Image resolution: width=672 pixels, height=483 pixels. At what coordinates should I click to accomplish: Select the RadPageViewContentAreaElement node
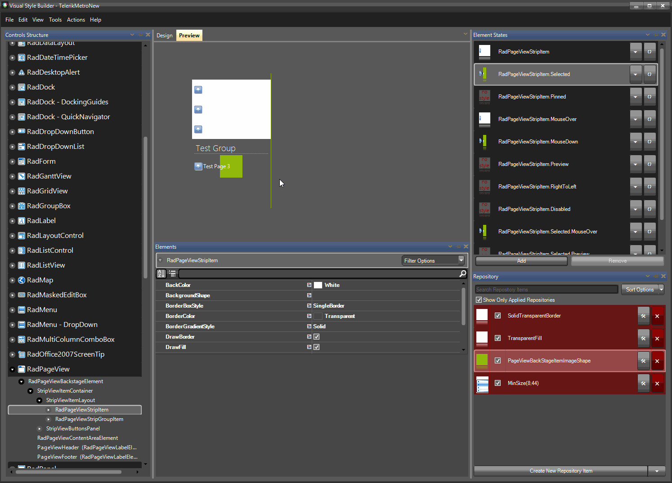point(77,438)
